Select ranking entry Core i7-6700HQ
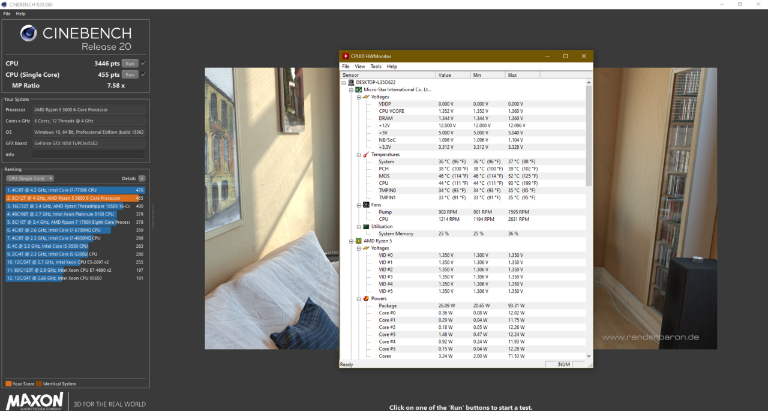 (x=75, y=230)
